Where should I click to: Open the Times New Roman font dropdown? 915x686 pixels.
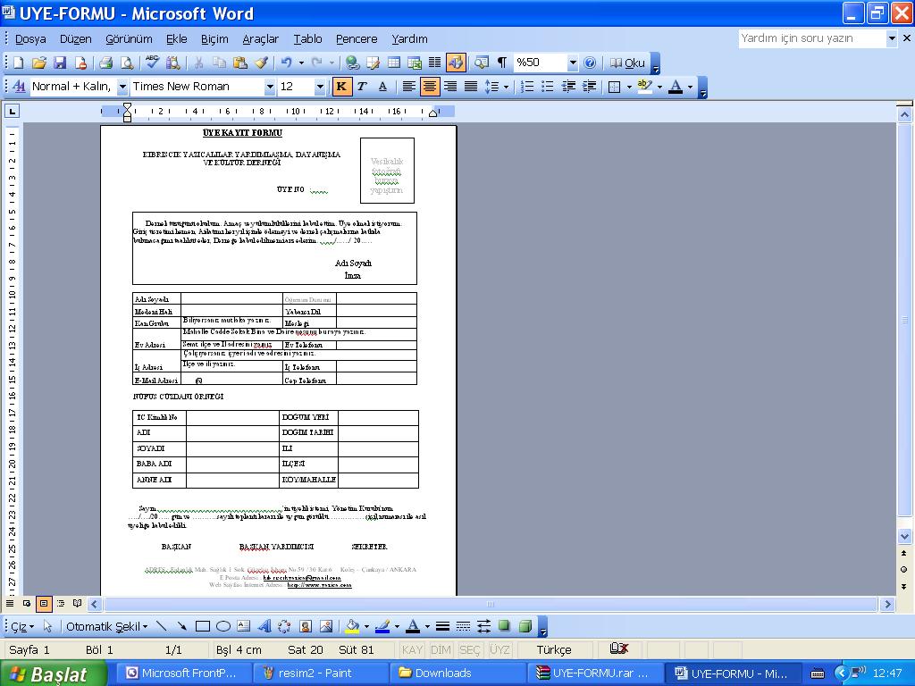(x=270, y=87)
